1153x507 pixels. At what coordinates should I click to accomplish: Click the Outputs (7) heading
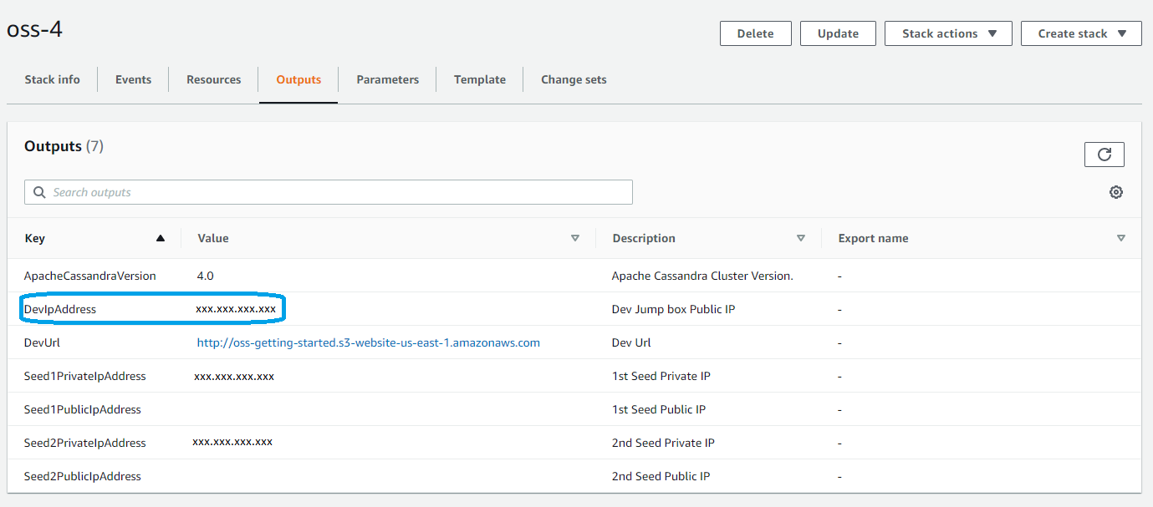[64, 146]
